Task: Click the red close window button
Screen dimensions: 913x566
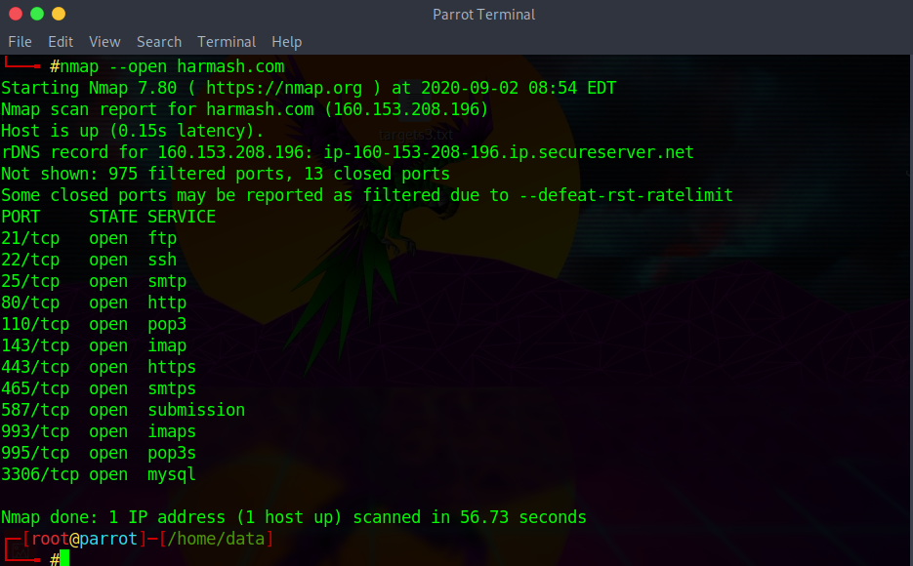Action: 16,14
